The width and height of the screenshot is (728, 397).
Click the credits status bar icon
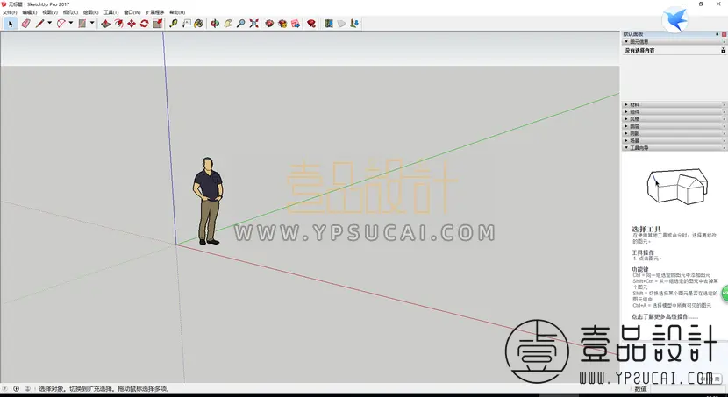(17, 388)
